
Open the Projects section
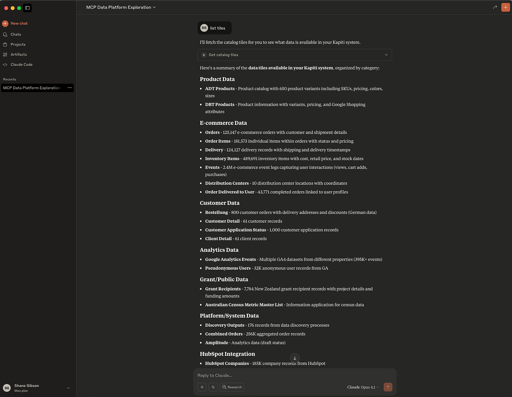pyautogui.click(x=18, y=45)
